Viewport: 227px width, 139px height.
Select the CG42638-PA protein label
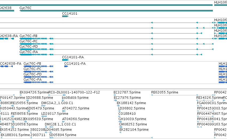pos(11,64)
